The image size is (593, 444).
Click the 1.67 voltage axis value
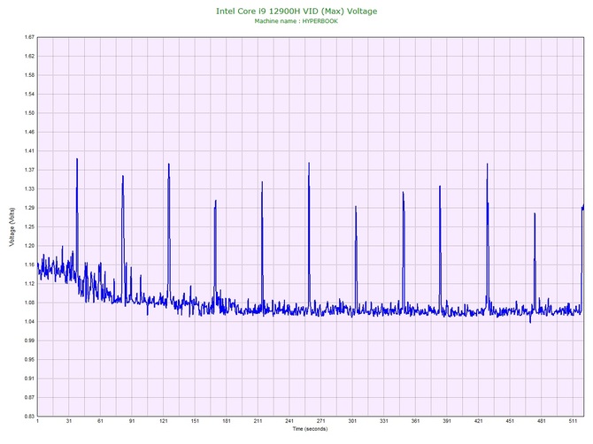click(29, 37)
